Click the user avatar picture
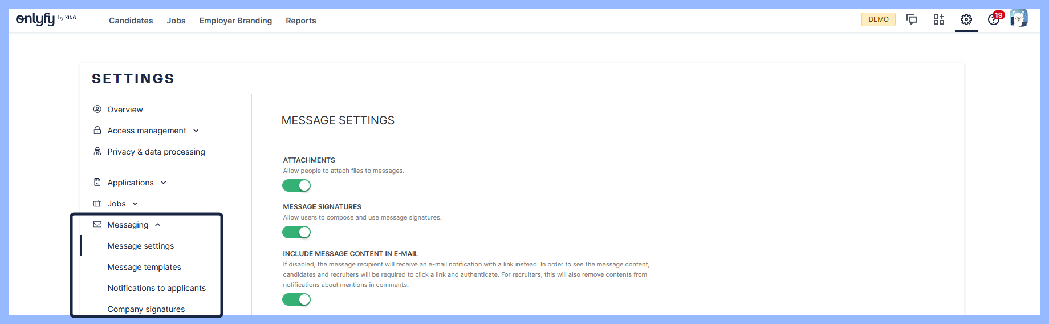The image size is (1049, 324). (1019, 18)
